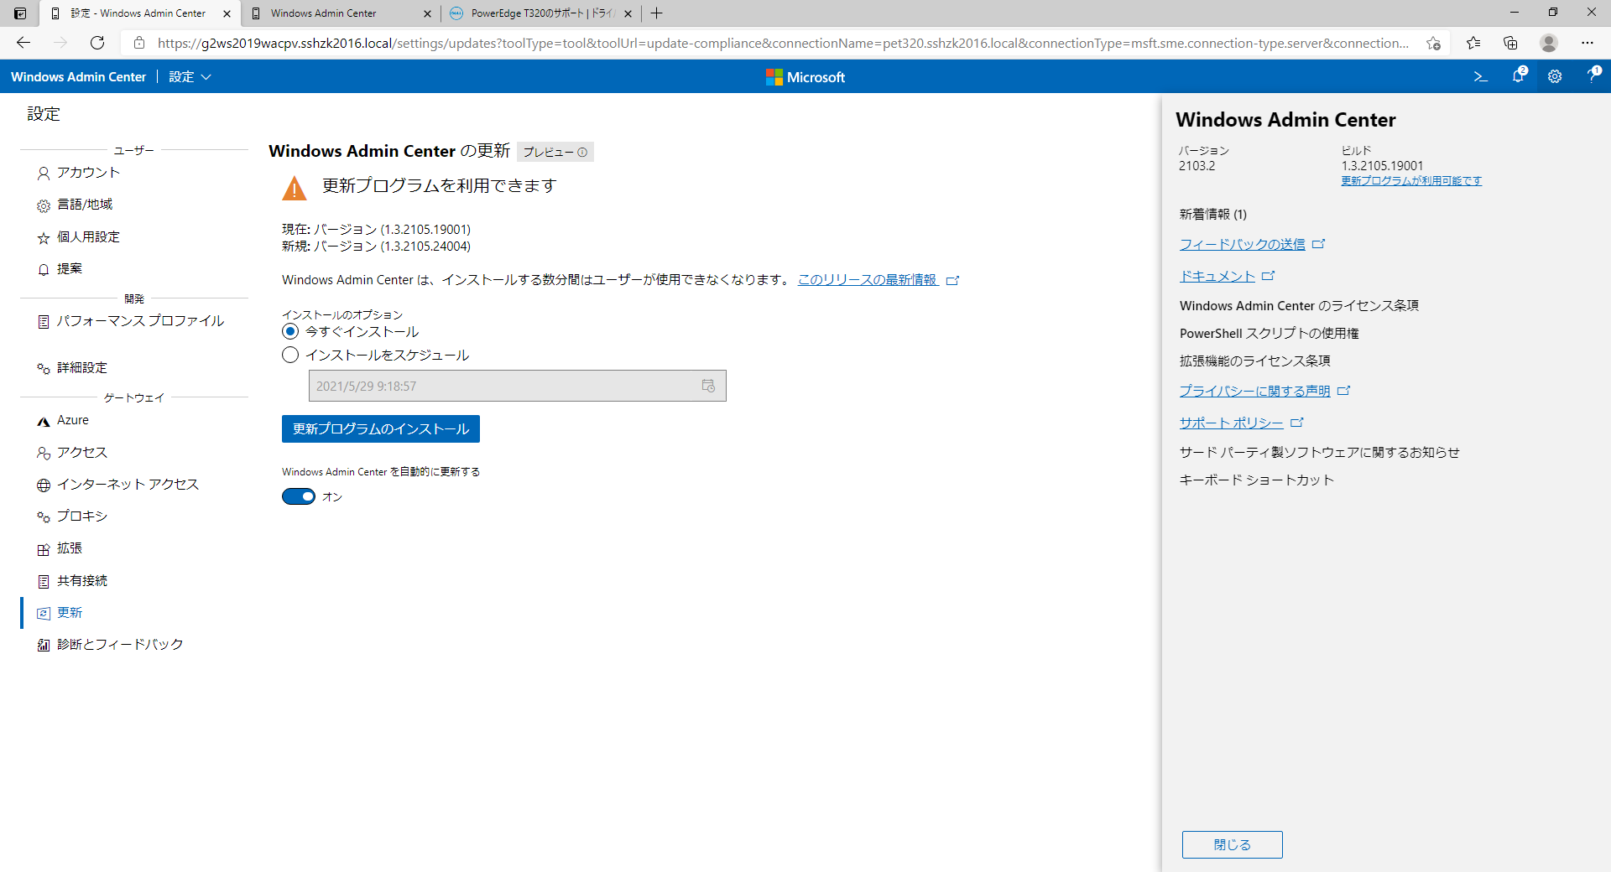Viewport: 1611px width, 872px height.
Task: Click the preview info icon
Action: 582,153
